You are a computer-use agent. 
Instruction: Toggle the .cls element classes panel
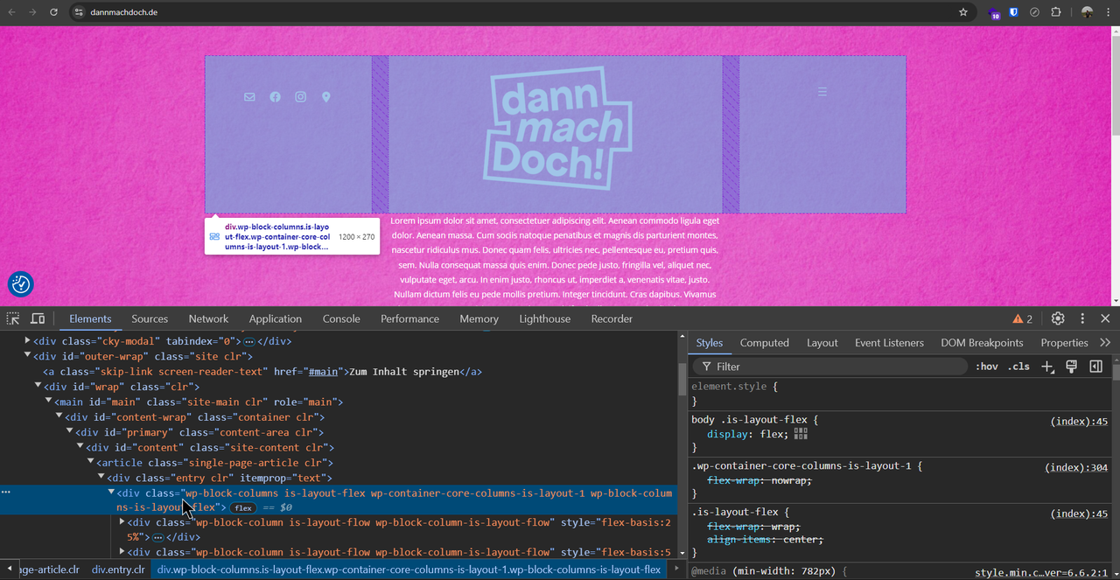[x=1019, y=367]
